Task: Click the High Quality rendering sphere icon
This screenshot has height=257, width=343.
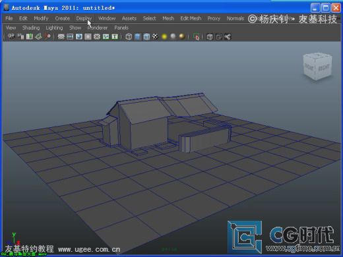Action: click(182, 36)
